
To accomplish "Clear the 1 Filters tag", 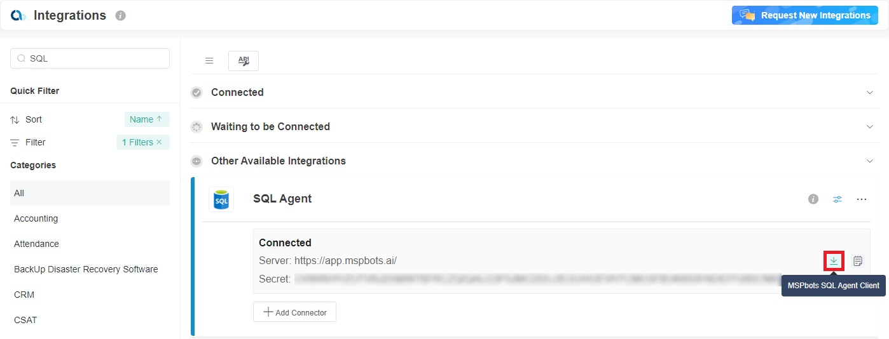I will [x=159, y=142].
